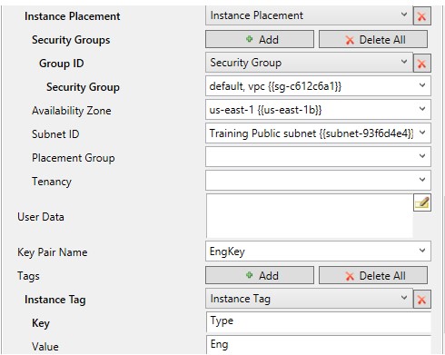Expand the Availability Zone dropdown
Viewport: 445px width, 355px height.
pos(318,110)
